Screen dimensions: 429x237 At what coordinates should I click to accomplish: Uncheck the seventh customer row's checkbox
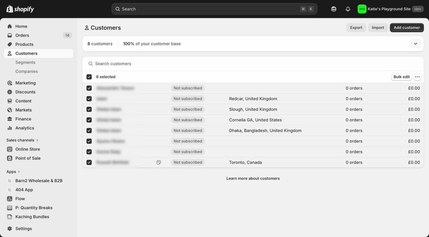pyautogui.click(x=89, y=152)
